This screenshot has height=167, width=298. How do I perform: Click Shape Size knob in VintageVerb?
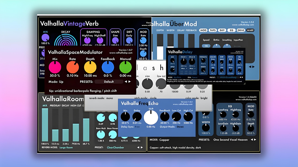click(115, 40)
